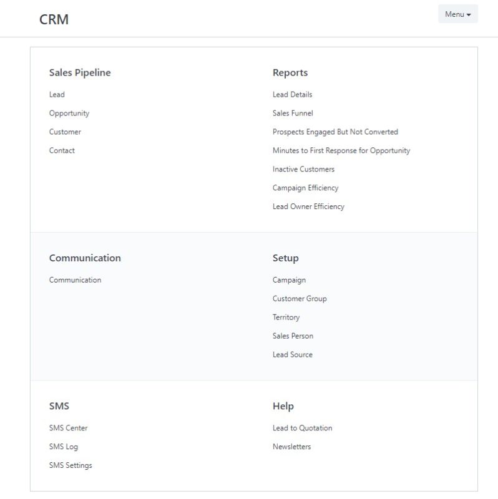Open the Campaign Efficiency report
498x499 pixels.
point(305,188)
